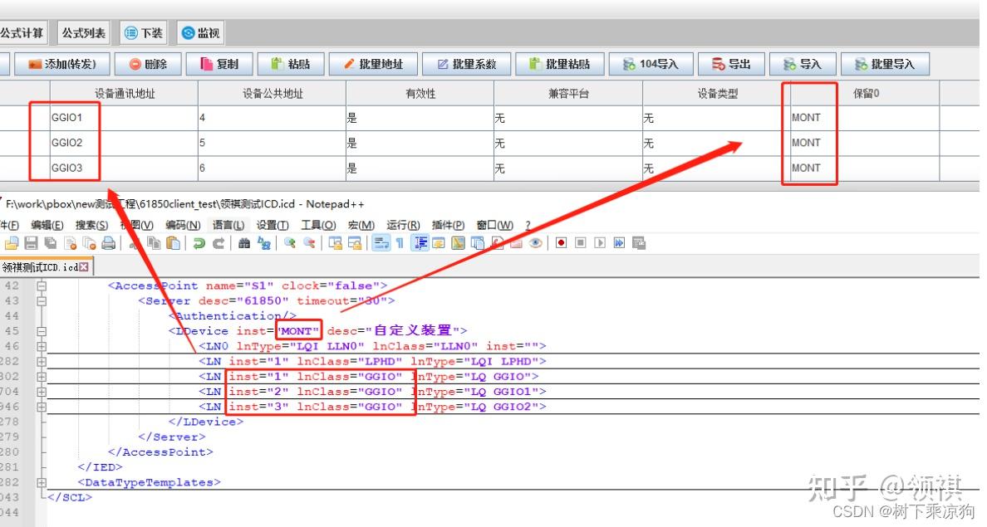Expand the DataTypeTemplates fold node
987x527 pixels.
[x=40, y=482]
